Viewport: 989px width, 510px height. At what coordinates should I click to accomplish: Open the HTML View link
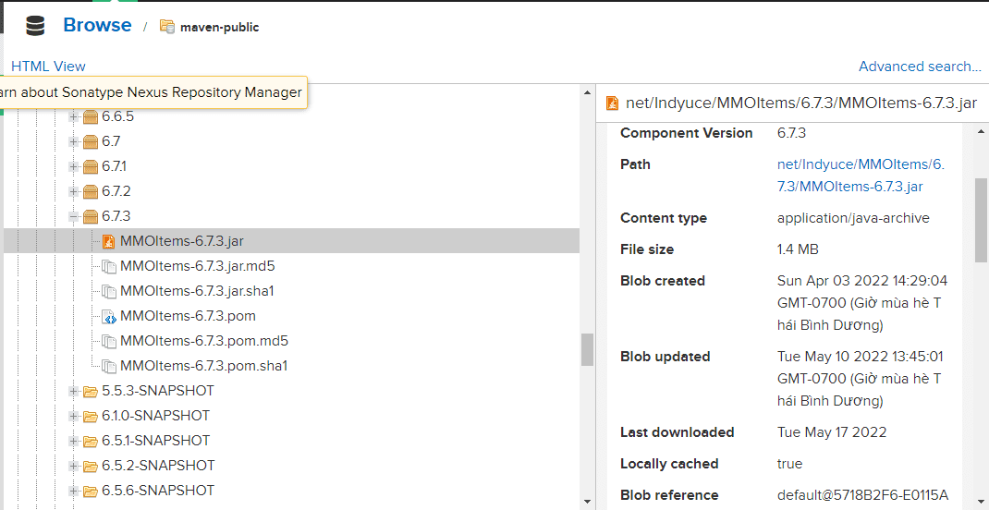pos(48,67)
